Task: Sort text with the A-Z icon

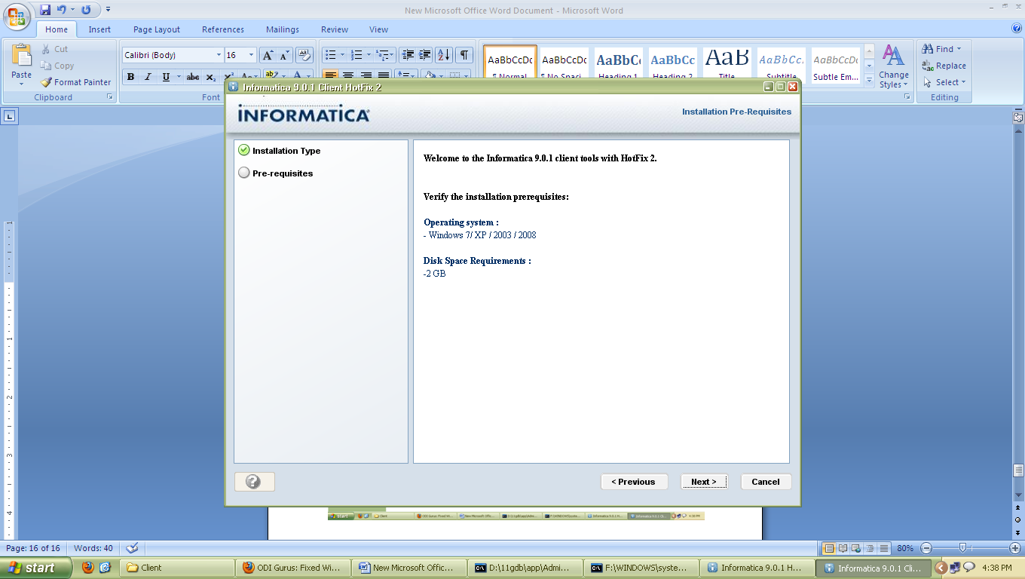Action: [444, 55]
